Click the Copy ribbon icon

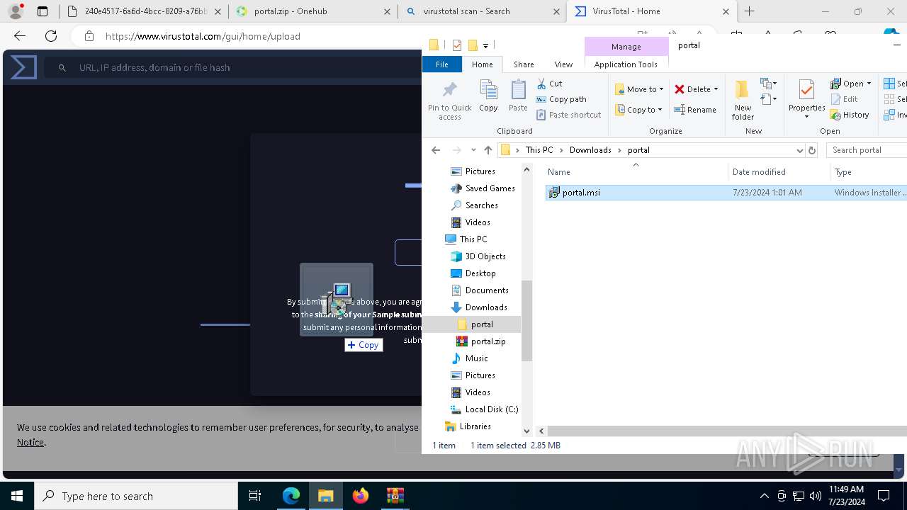(488, 90)
